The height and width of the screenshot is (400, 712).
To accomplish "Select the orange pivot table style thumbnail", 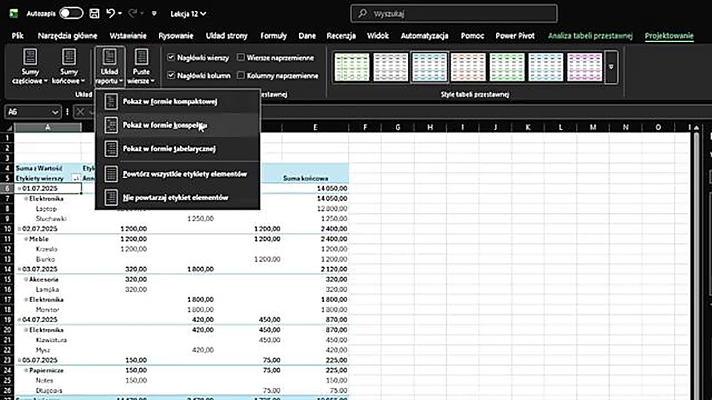I will tap(468, 67).
